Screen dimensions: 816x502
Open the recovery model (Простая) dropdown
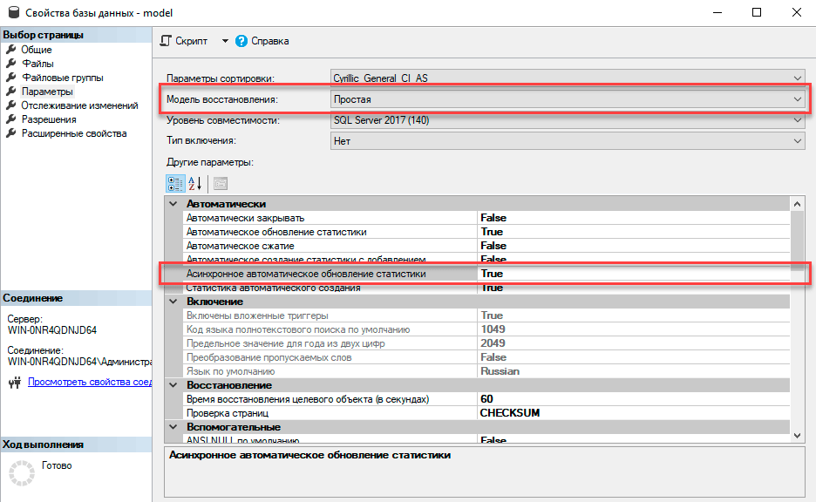click(x=796, y=99)
